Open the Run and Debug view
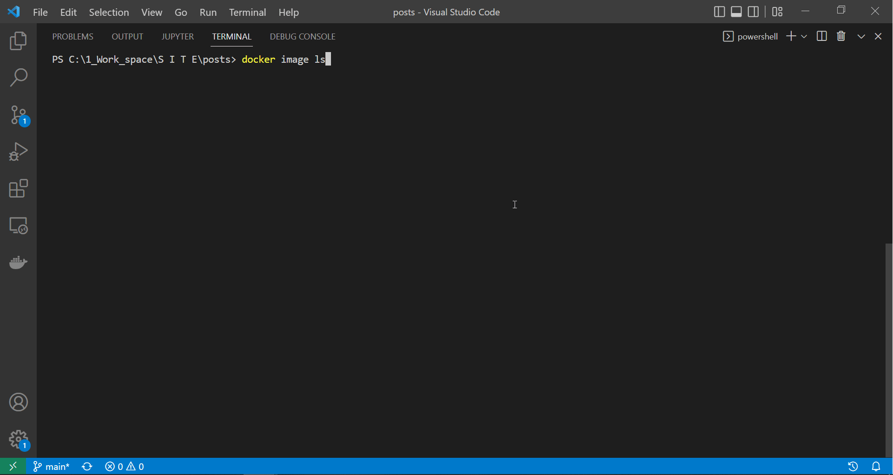This screenshot has height=475, width=893. (x=18, y=152)
